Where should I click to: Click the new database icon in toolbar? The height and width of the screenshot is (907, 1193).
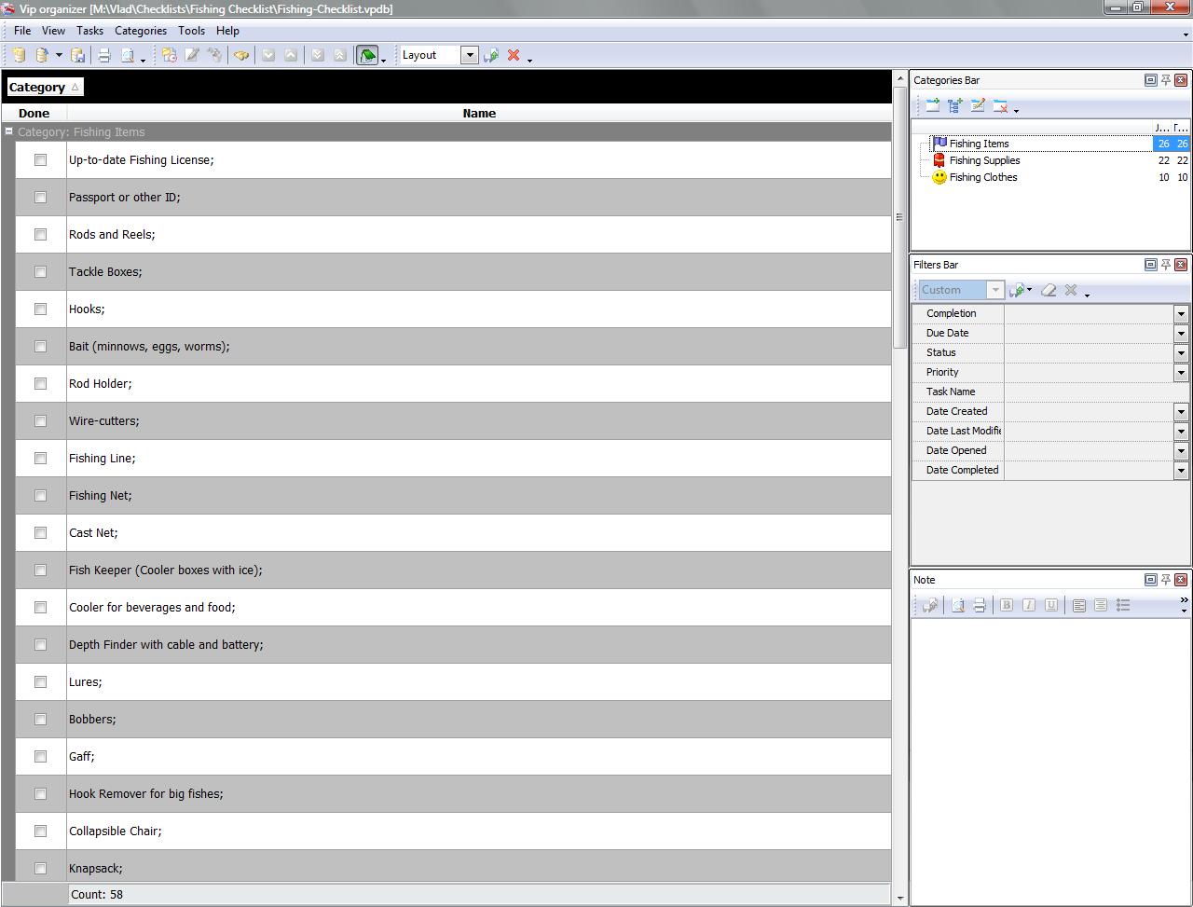tap(19, 56)
